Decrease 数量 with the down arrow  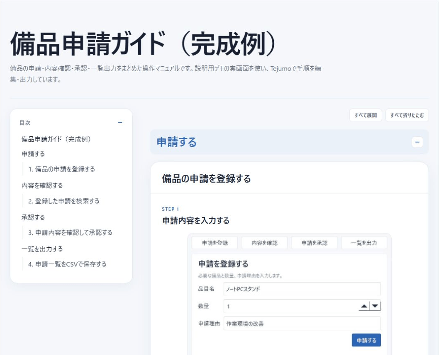coord(375,306)
